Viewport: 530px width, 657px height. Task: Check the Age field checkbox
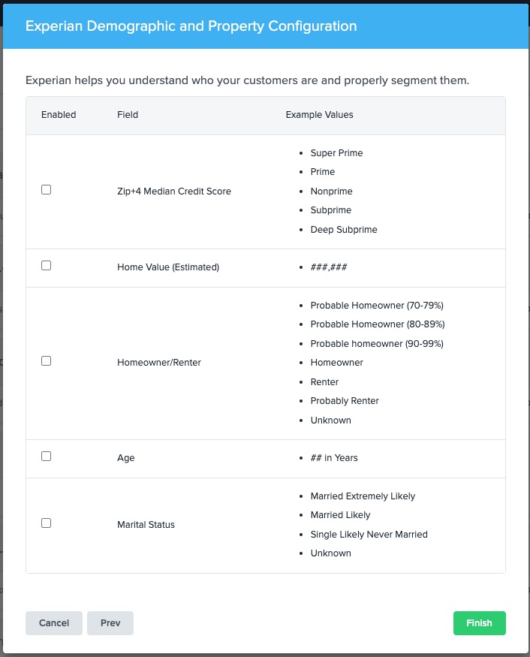click(x=46, y=457)
